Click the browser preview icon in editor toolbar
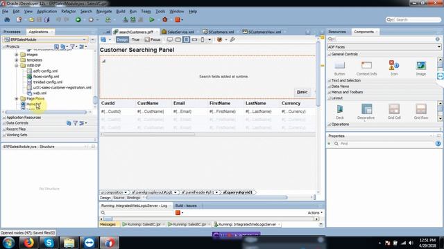 coord(219,39)
